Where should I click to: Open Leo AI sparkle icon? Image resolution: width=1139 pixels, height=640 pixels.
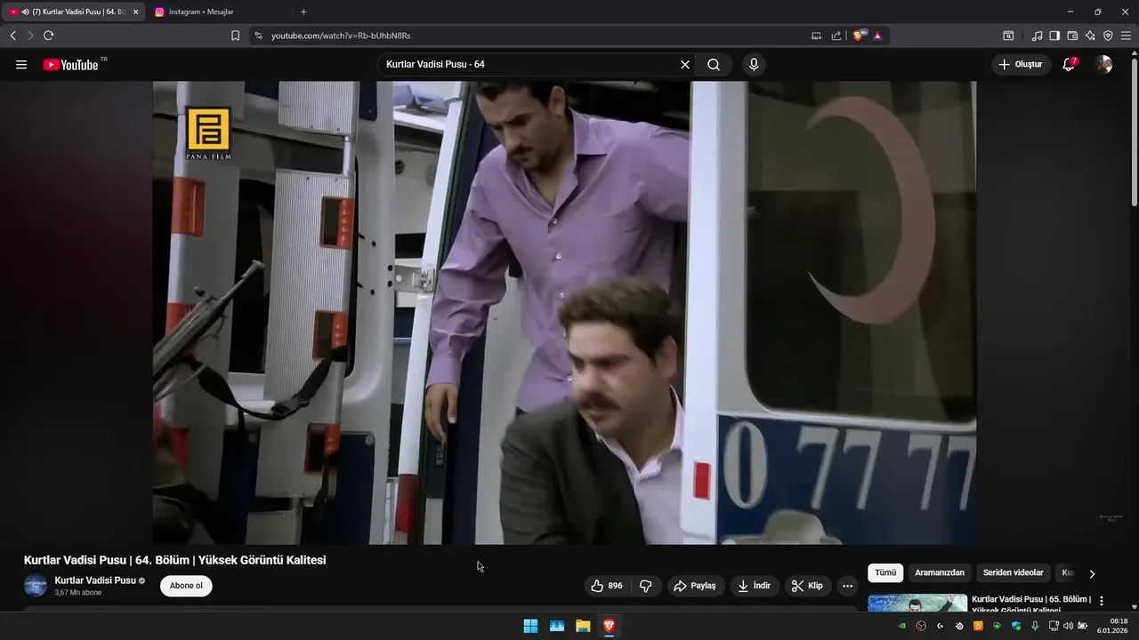click(1090, 36)
